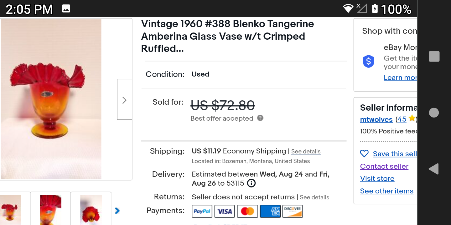
Task: Select the third vase thumbnail
Action: coord(91,209)
